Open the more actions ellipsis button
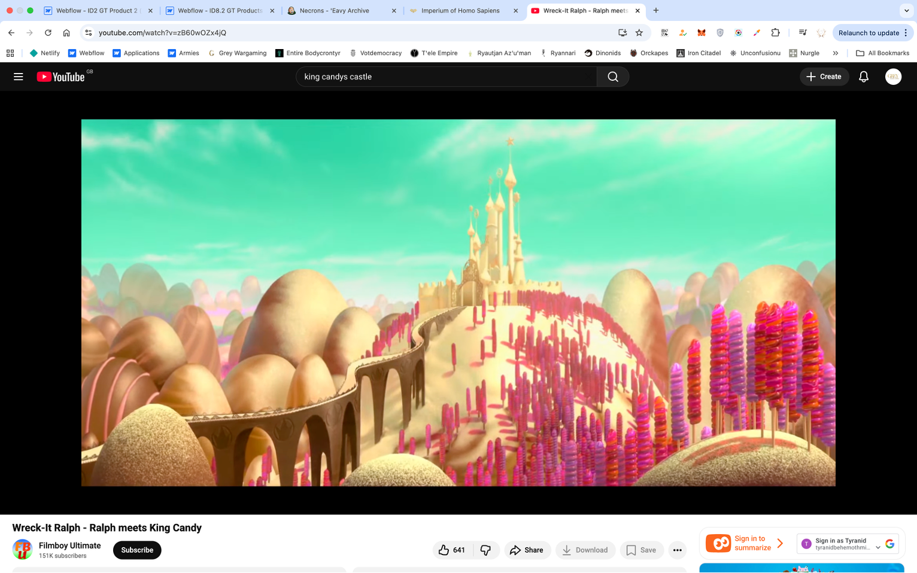Image resolution: width=917 pixels, height=573 pixels. coord(678,550)
